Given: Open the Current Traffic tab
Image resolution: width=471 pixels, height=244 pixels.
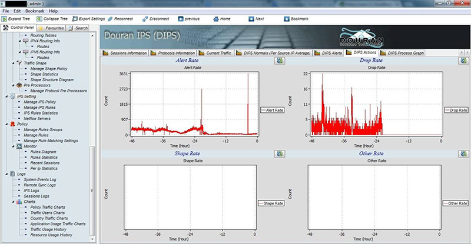Looking at the screenshot, I should pos(215,53).
